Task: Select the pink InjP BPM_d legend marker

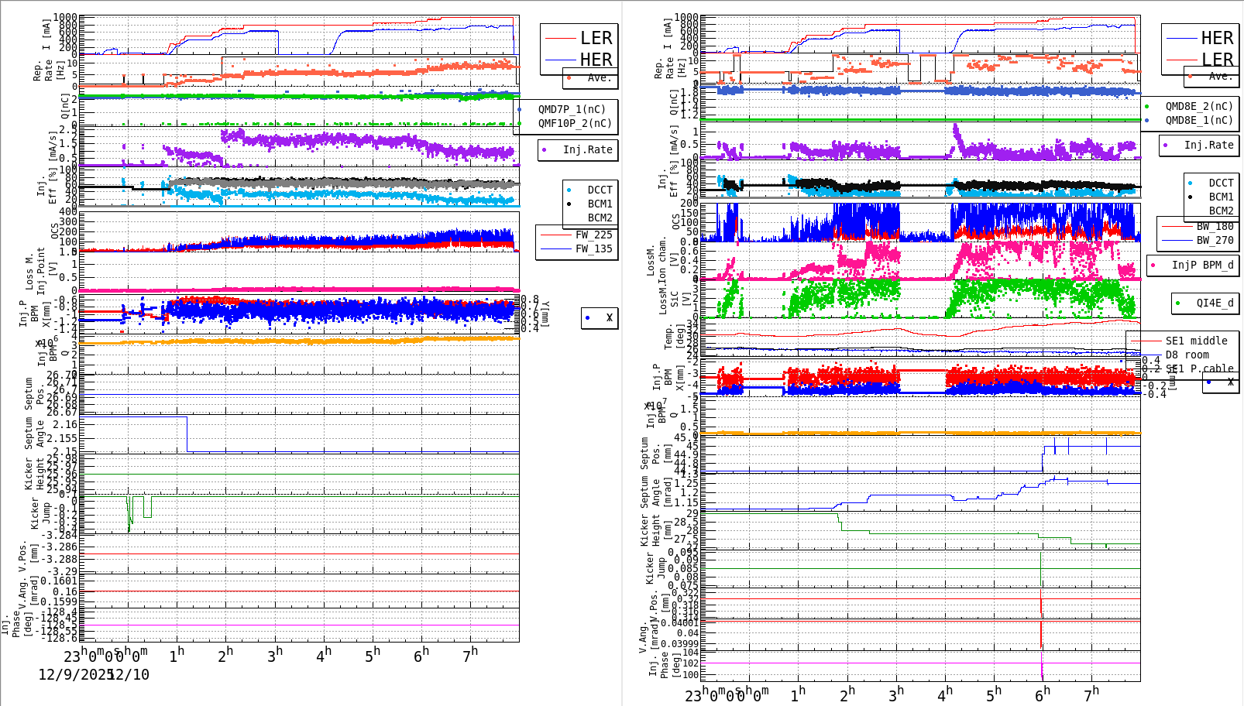Action: pyautogui.click(x=1151, y=266)
